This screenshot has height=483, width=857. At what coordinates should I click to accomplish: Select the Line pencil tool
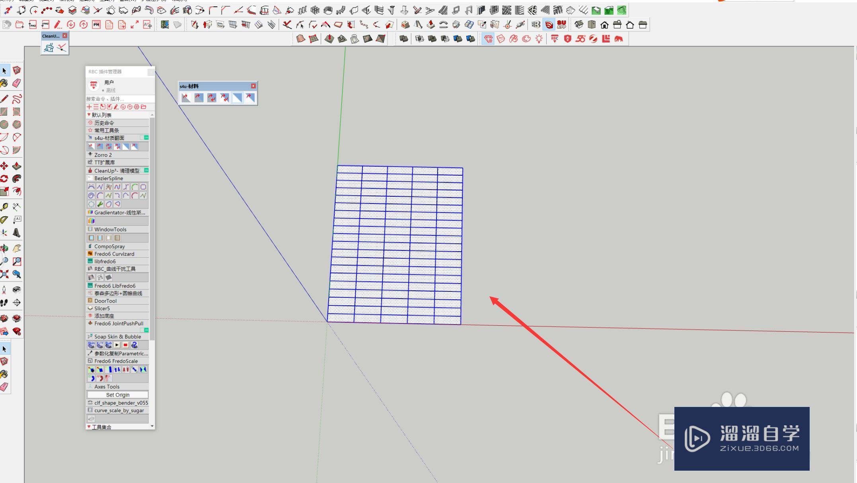point(4,99)
